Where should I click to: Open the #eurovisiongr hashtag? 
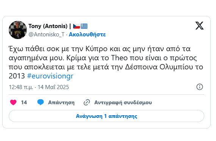click(50, 76)
